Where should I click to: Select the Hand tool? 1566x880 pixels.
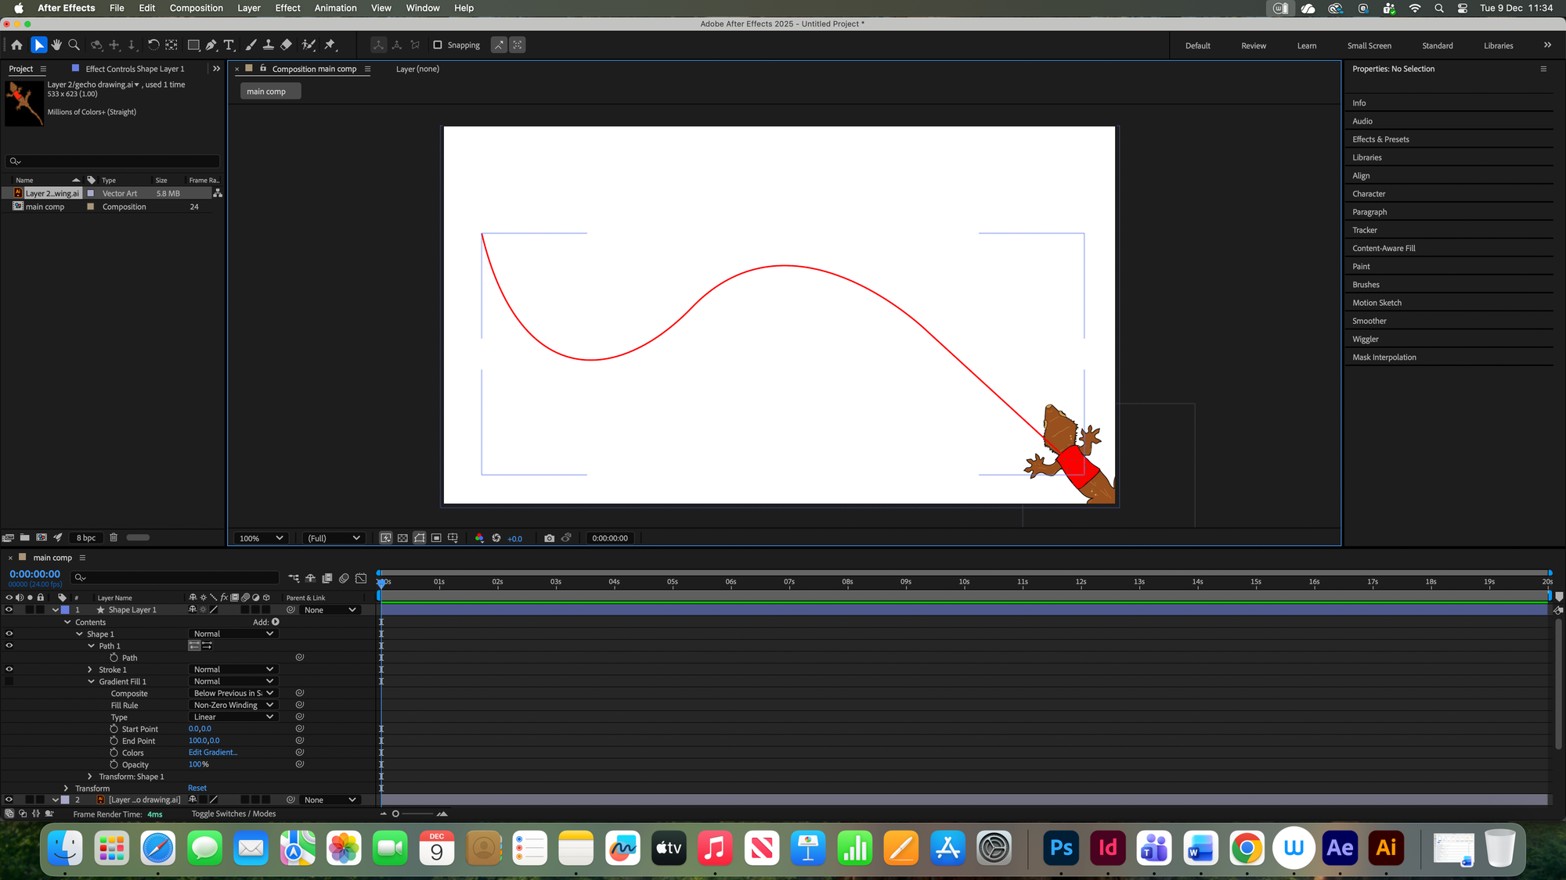[56, 45]
